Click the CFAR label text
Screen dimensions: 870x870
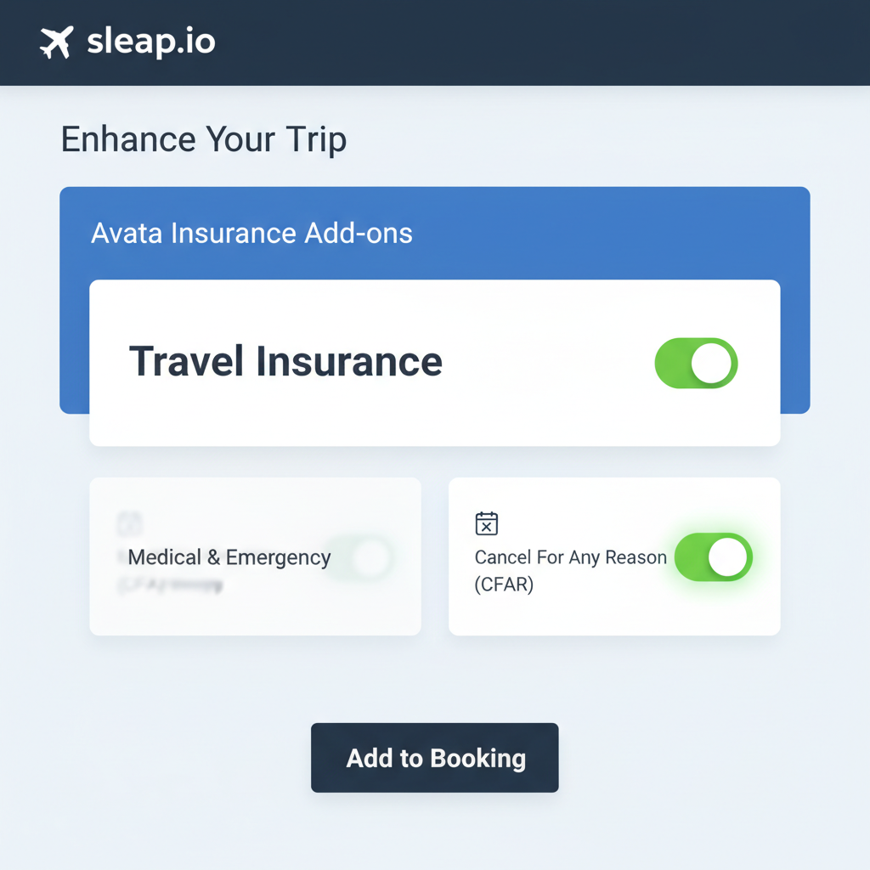click(569, 570)
